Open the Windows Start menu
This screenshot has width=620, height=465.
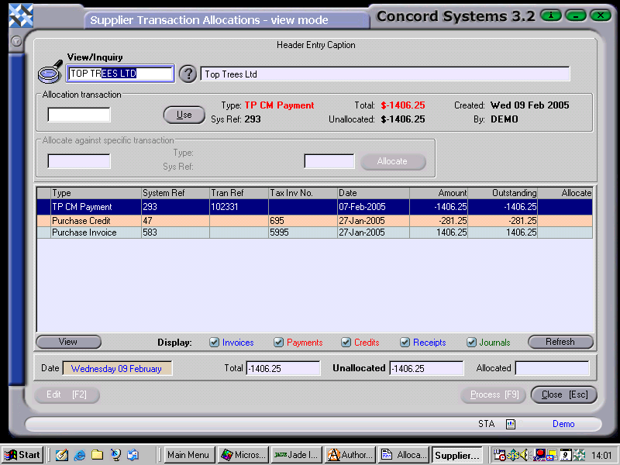click(x=22, y=455)
